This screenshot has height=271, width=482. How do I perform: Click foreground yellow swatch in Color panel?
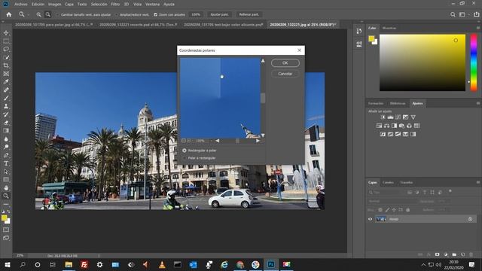click(371, 38)
